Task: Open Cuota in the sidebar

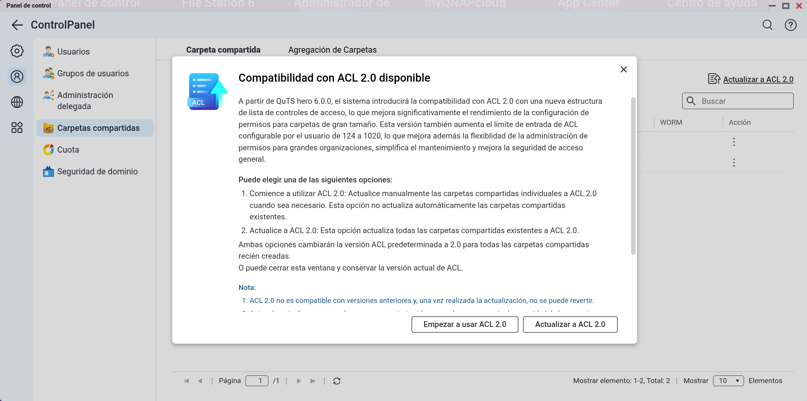Action: click(x=68, y=150)
